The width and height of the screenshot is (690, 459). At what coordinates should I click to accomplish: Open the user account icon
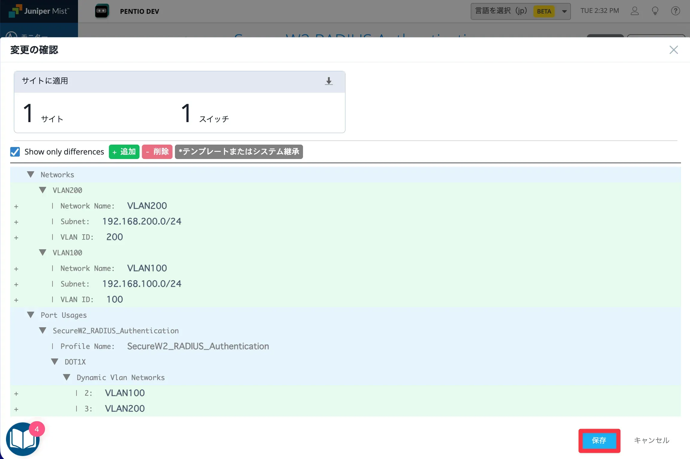pos(634,11)
